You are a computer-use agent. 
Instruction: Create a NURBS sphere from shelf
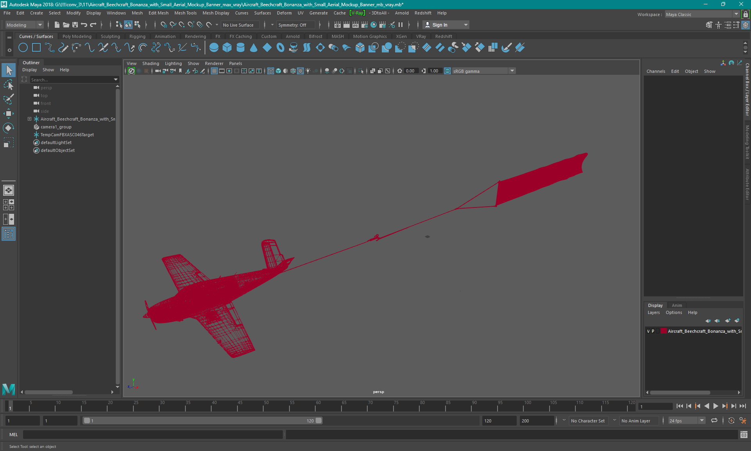pos(214,48)
